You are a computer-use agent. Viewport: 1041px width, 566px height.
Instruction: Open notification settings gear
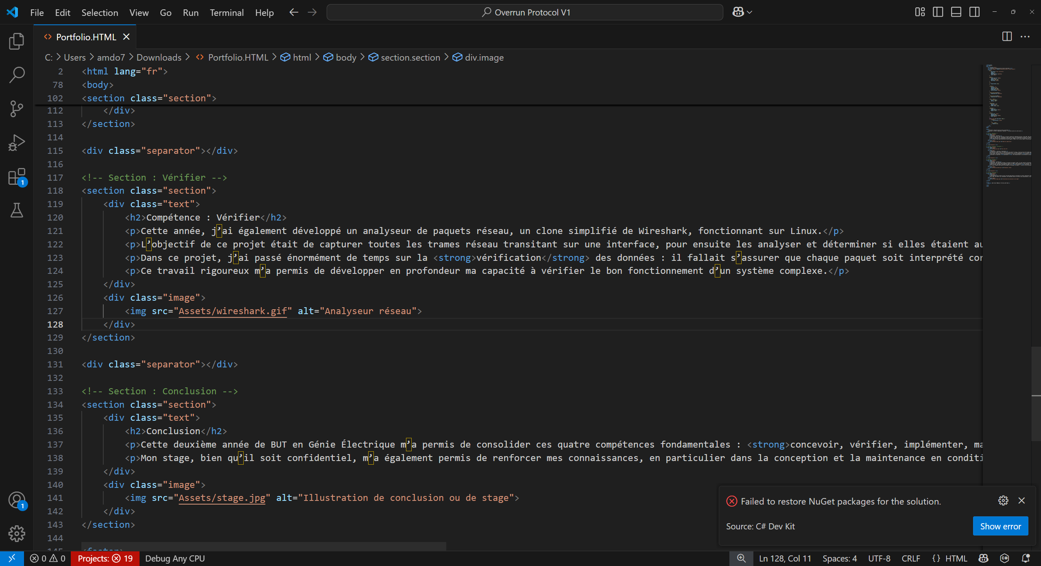point(1003,501)
